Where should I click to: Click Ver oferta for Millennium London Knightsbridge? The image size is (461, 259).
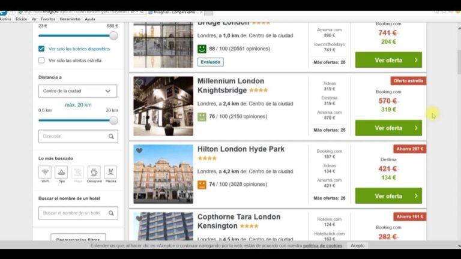(388, 128)
